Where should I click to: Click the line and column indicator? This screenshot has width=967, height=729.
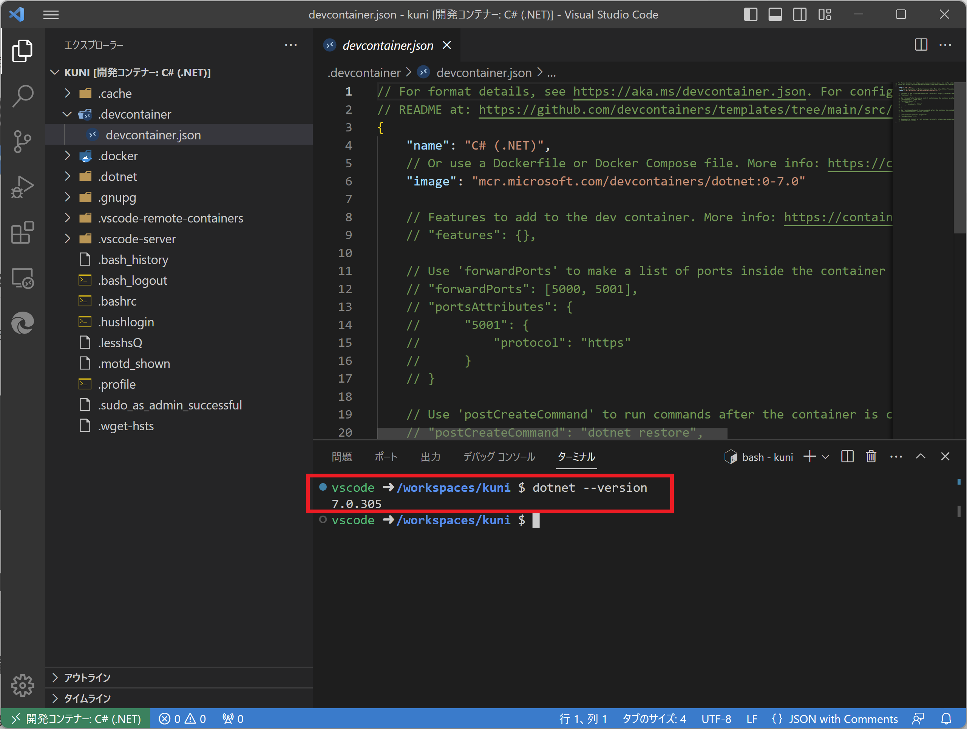point(583,719)
